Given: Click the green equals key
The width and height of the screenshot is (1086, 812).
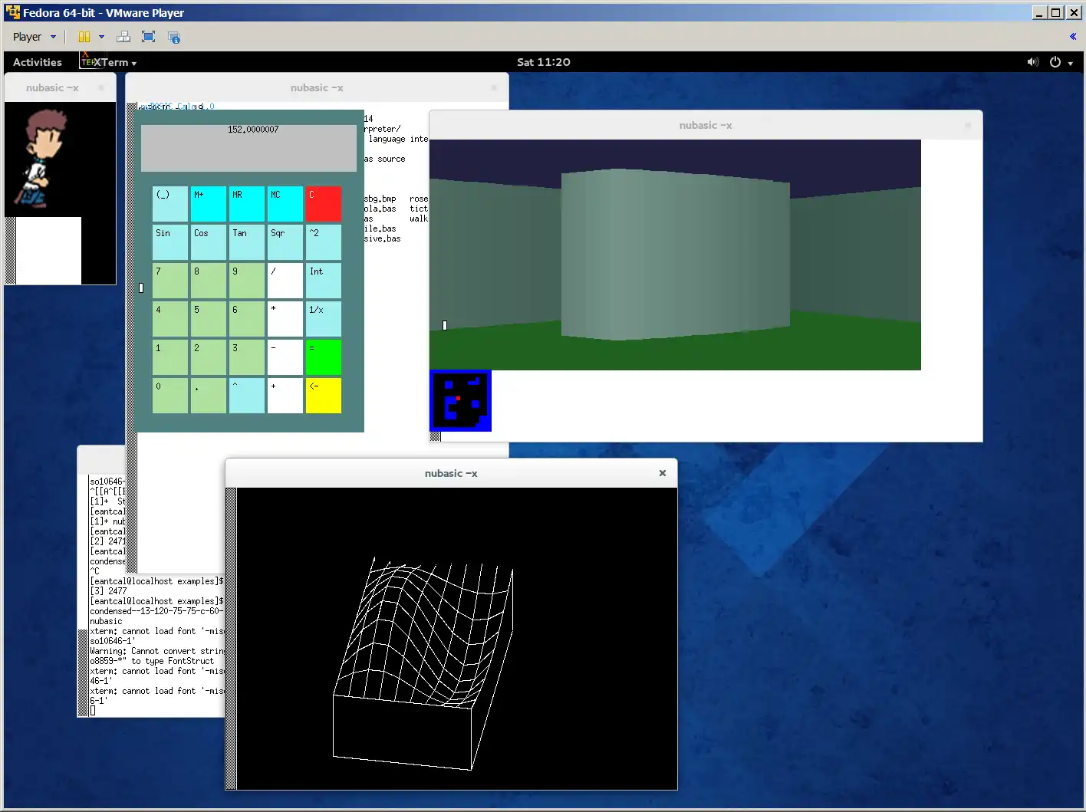Looking at the screenshot, I should [324, 357].
